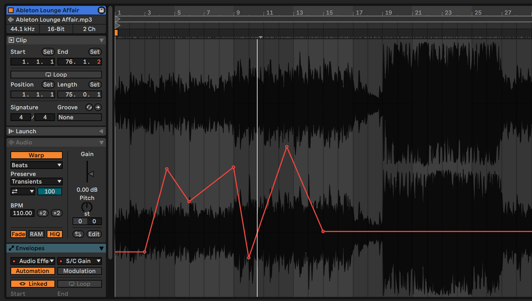Open the S/C Gain control chooser
The height and width of the screenshot is (301, 532).
(79, 261)
